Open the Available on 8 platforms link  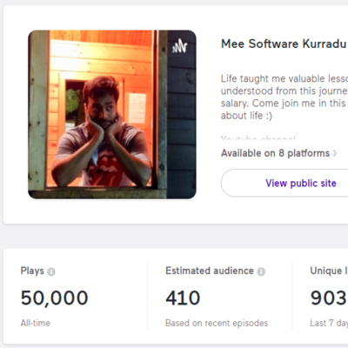275,153
